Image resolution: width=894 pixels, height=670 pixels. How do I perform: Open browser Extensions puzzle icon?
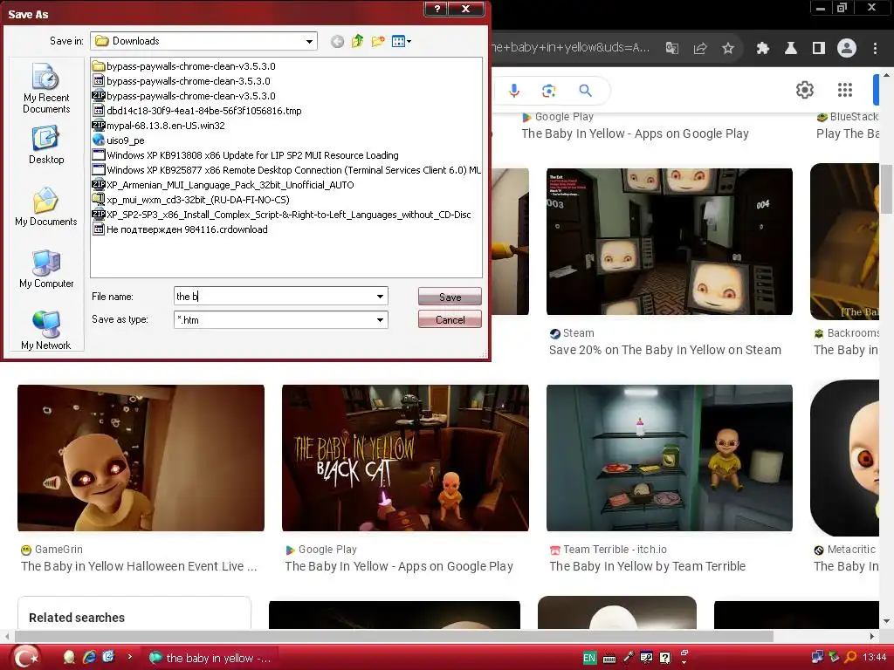(763, 48)
